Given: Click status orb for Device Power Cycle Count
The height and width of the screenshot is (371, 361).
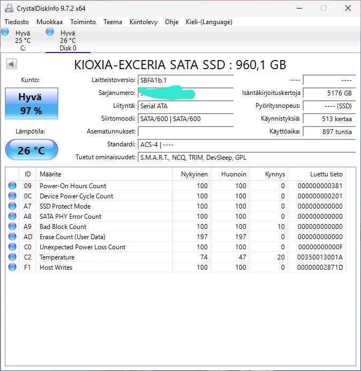Looking at the screenshot, I should coord(12,196).
